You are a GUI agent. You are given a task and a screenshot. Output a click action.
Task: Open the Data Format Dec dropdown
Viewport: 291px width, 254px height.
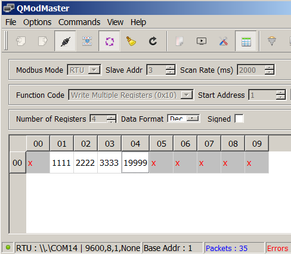[193, 119]
